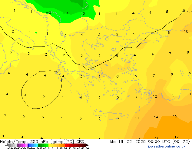Viewport: 192px width, 149px height.
Task: Pick the dark blue legend swatch
Action: pos(28,145)
